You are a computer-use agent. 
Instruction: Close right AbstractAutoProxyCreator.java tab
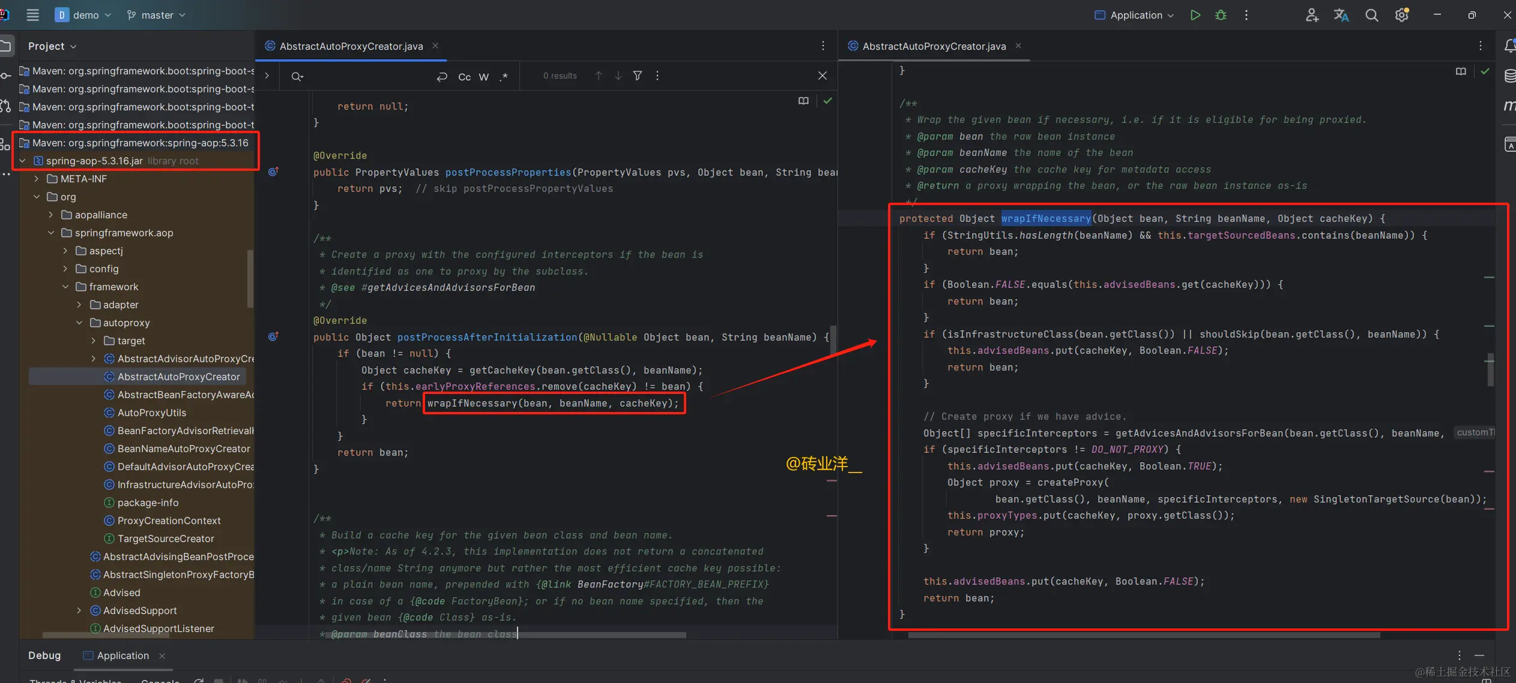point(1018,46)
